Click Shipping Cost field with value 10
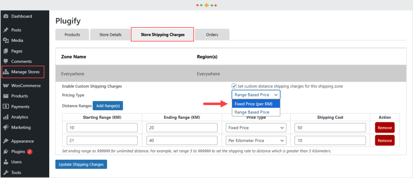 (330, 141)
